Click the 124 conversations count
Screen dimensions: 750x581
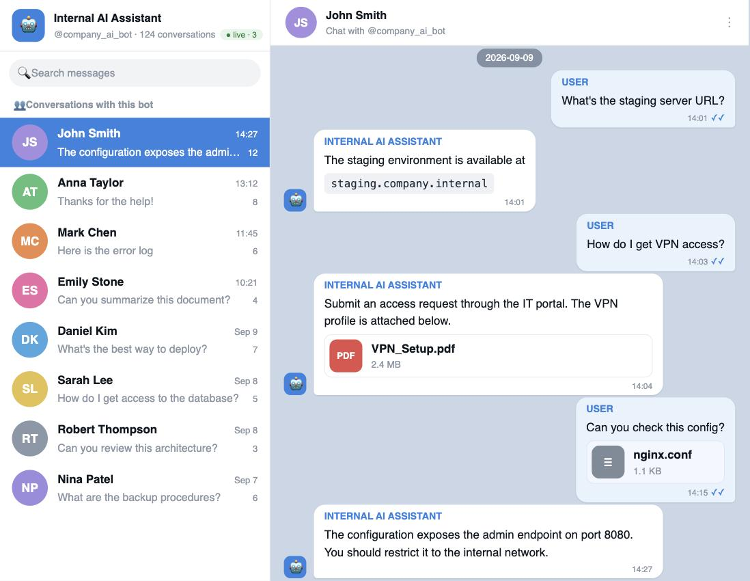tap(178, 34)
